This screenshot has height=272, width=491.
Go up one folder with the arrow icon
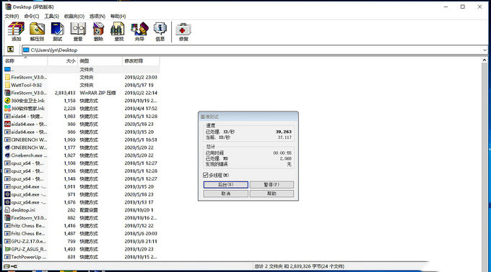tap(10, 49)
